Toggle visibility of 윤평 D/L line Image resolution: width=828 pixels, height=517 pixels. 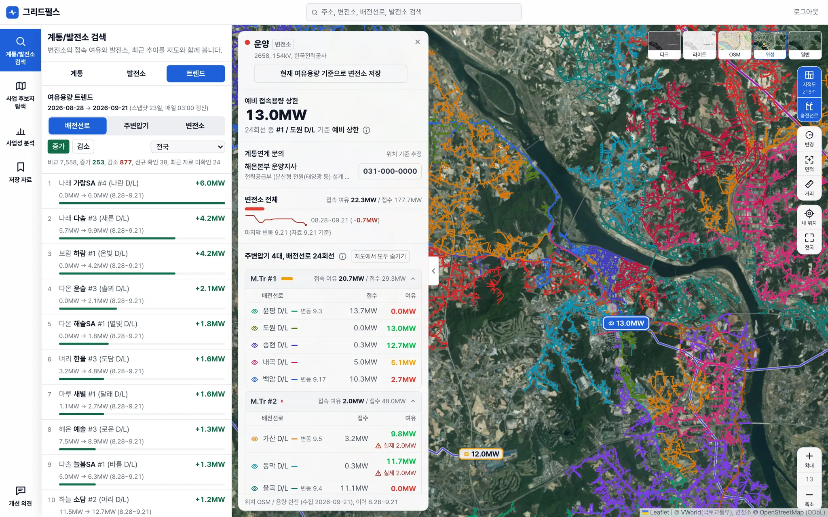pyautogui.click(x=255, y=311)
